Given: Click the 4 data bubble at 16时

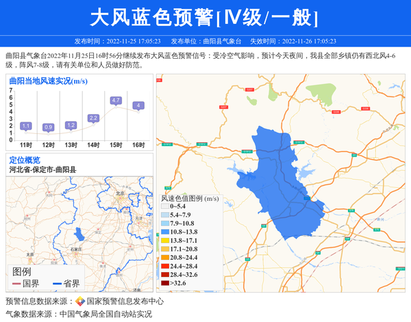Looking at the screenshot, I should pos(138,105).
